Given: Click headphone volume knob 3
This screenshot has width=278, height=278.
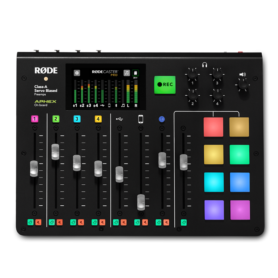Looking at the screenshot, I should [x=217, y=74].
